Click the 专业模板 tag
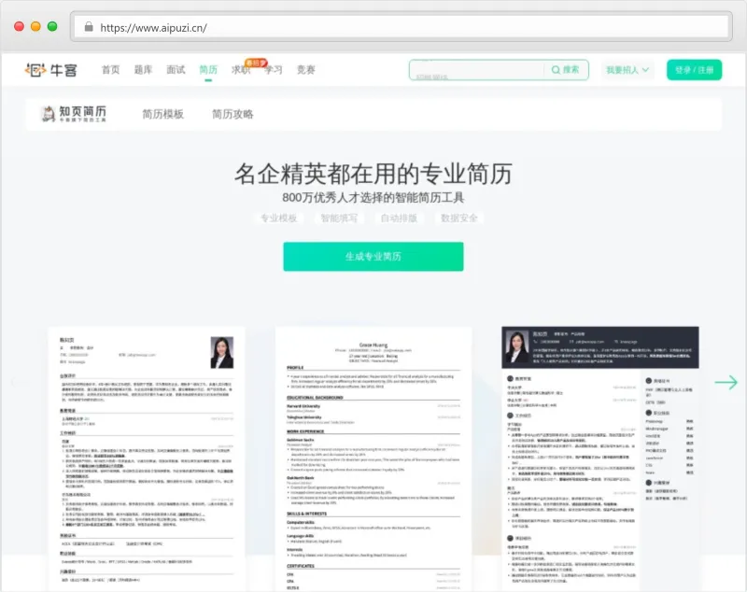 click(278, 218)
